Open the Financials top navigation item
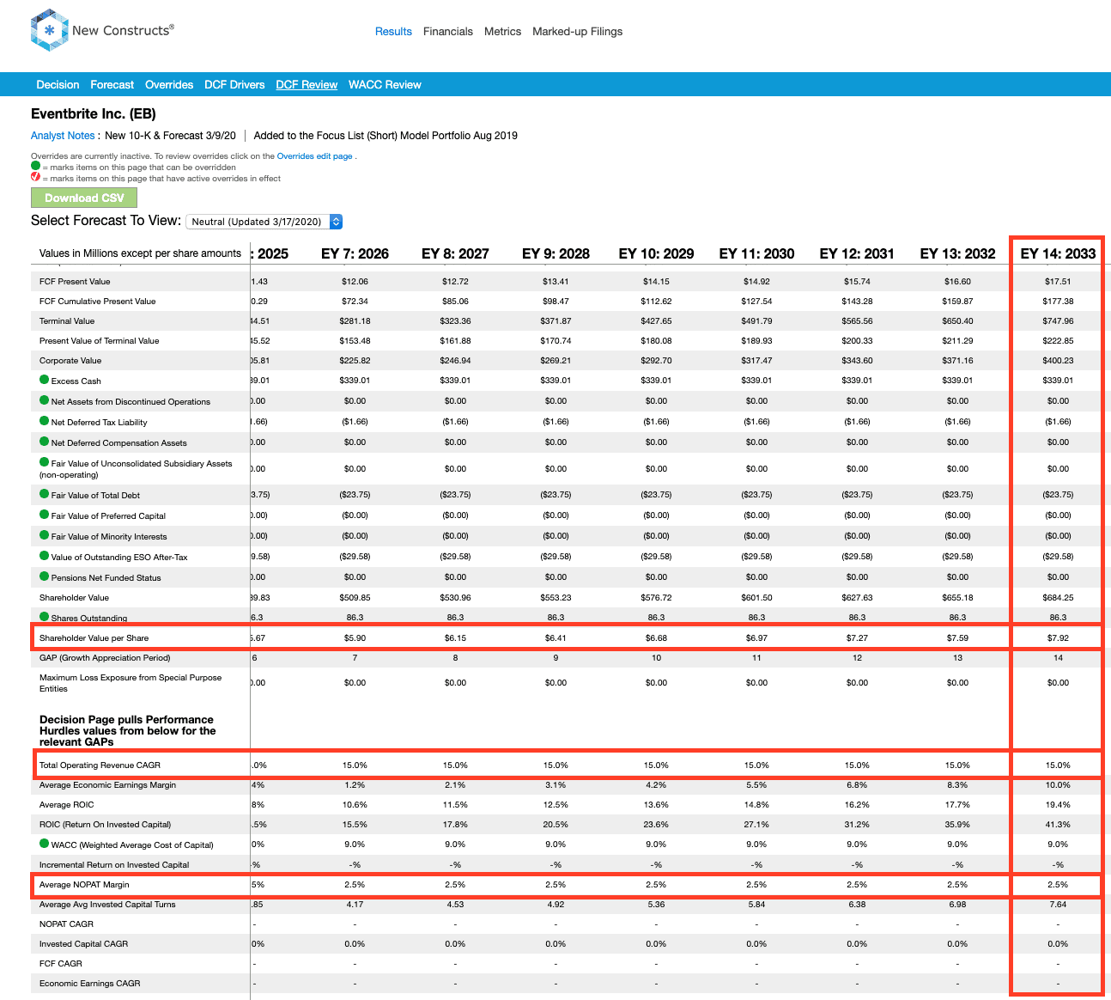1111x1000 pixels. 448,32
